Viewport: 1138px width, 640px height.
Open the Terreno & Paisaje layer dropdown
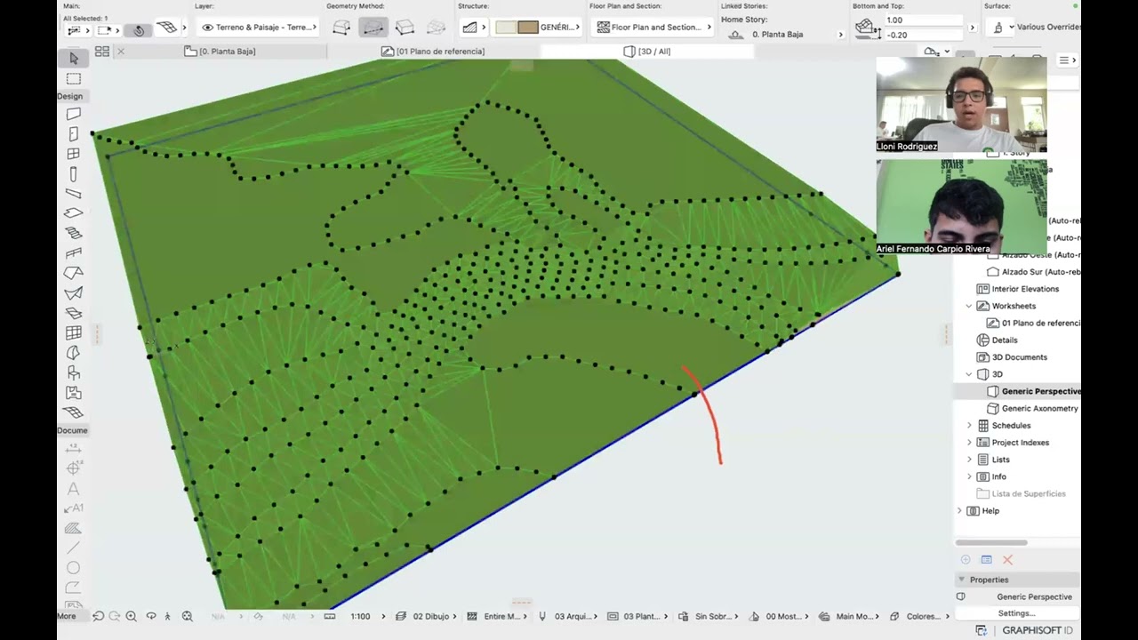point(259,28)
